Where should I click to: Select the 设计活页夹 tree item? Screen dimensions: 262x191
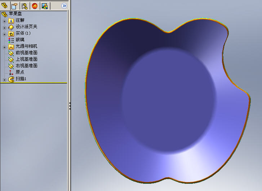tap(26, 27)
